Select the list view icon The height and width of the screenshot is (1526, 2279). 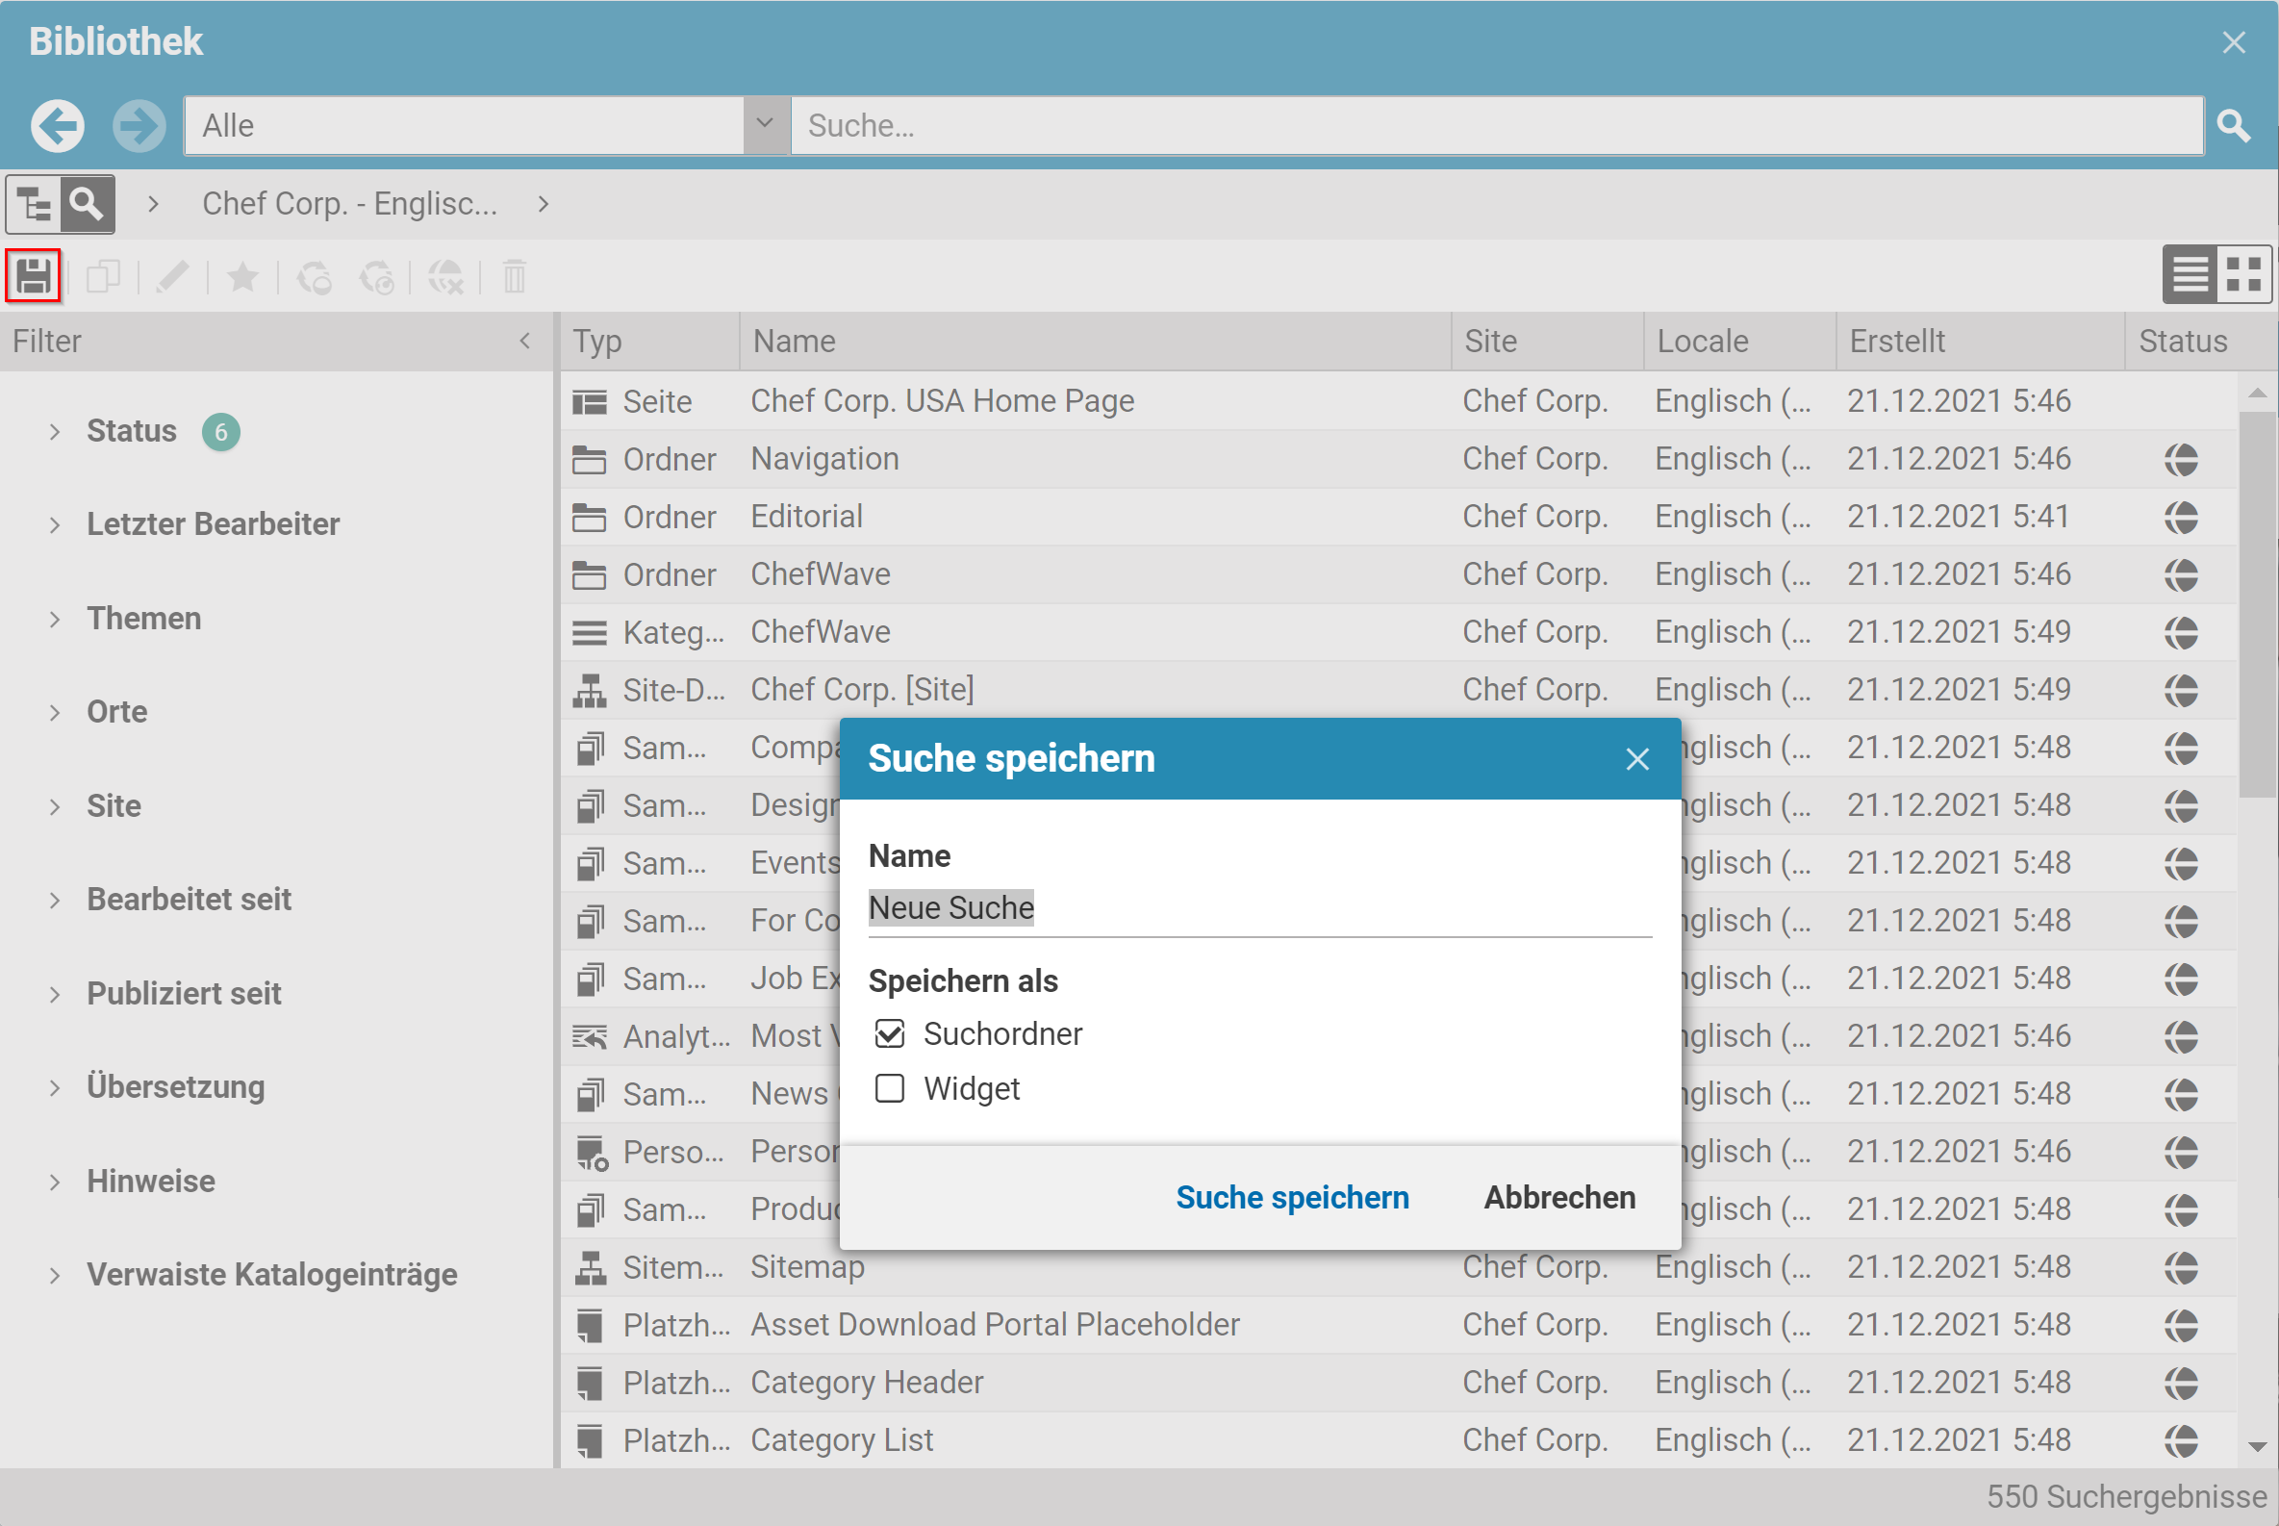click(x=2190, y=275)
